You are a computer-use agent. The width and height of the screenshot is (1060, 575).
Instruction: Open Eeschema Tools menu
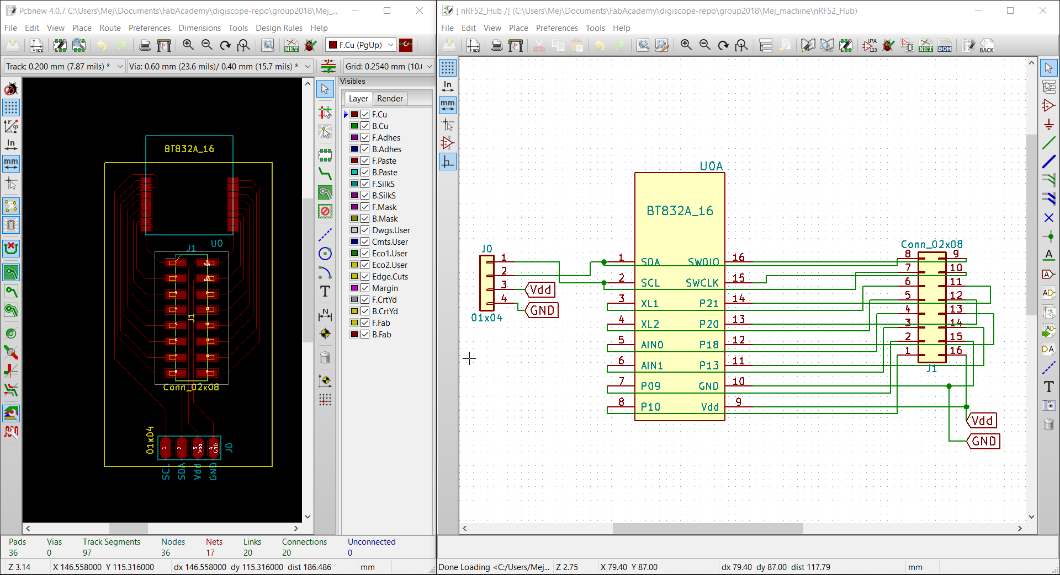(x=595, y=28)
